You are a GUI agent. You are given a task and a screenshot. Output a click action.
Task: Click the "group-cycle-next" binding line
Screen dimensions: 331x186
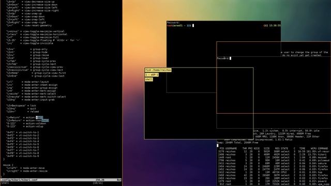tap(31, 64)
